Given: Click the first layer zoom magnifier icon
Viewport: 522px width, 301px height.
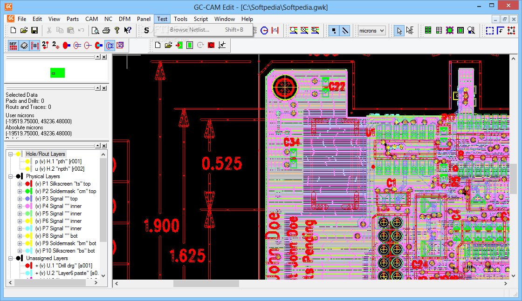Looking at the screenshot, I should pyautogui.click(x=293, y=31).
